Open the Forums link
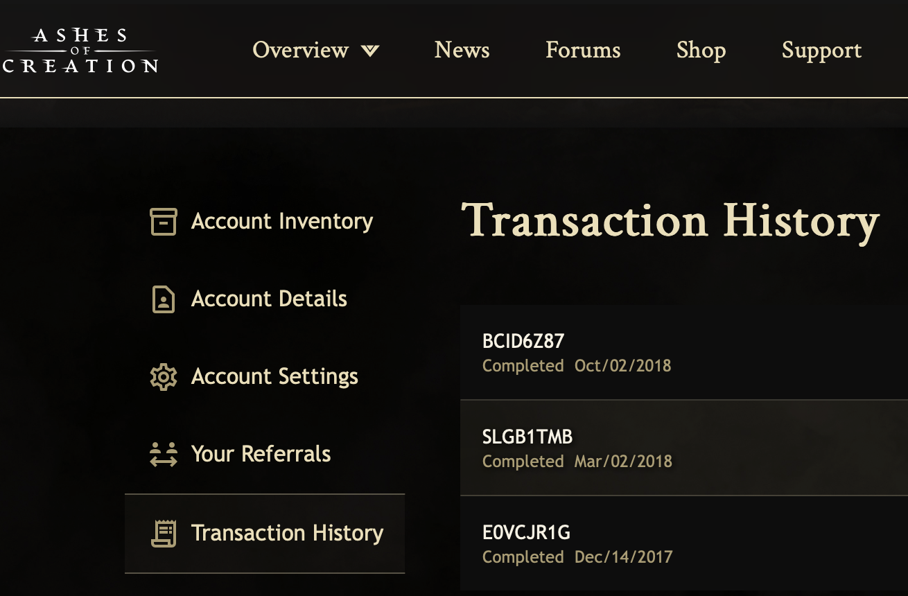 [583, 50]
